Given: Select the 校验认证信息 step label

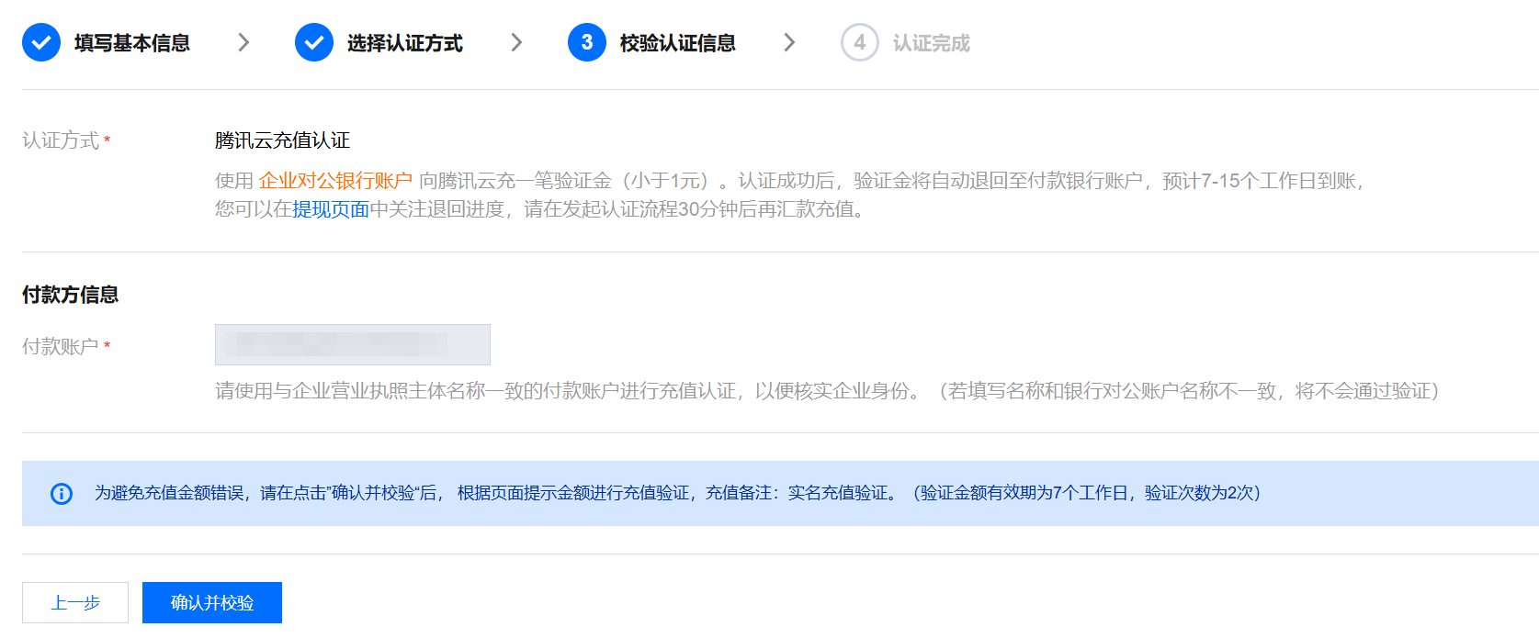Looking at the screenshot, I should pos(678,43).
